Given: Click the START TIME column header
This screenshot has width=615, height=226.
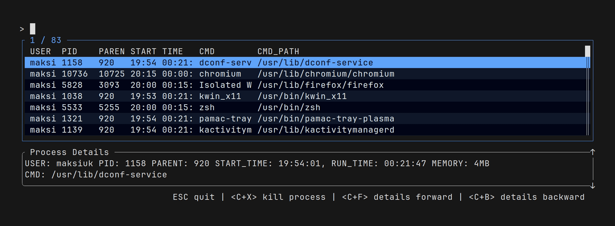Looking at the screenshot, I should click(x=156, y=51).
